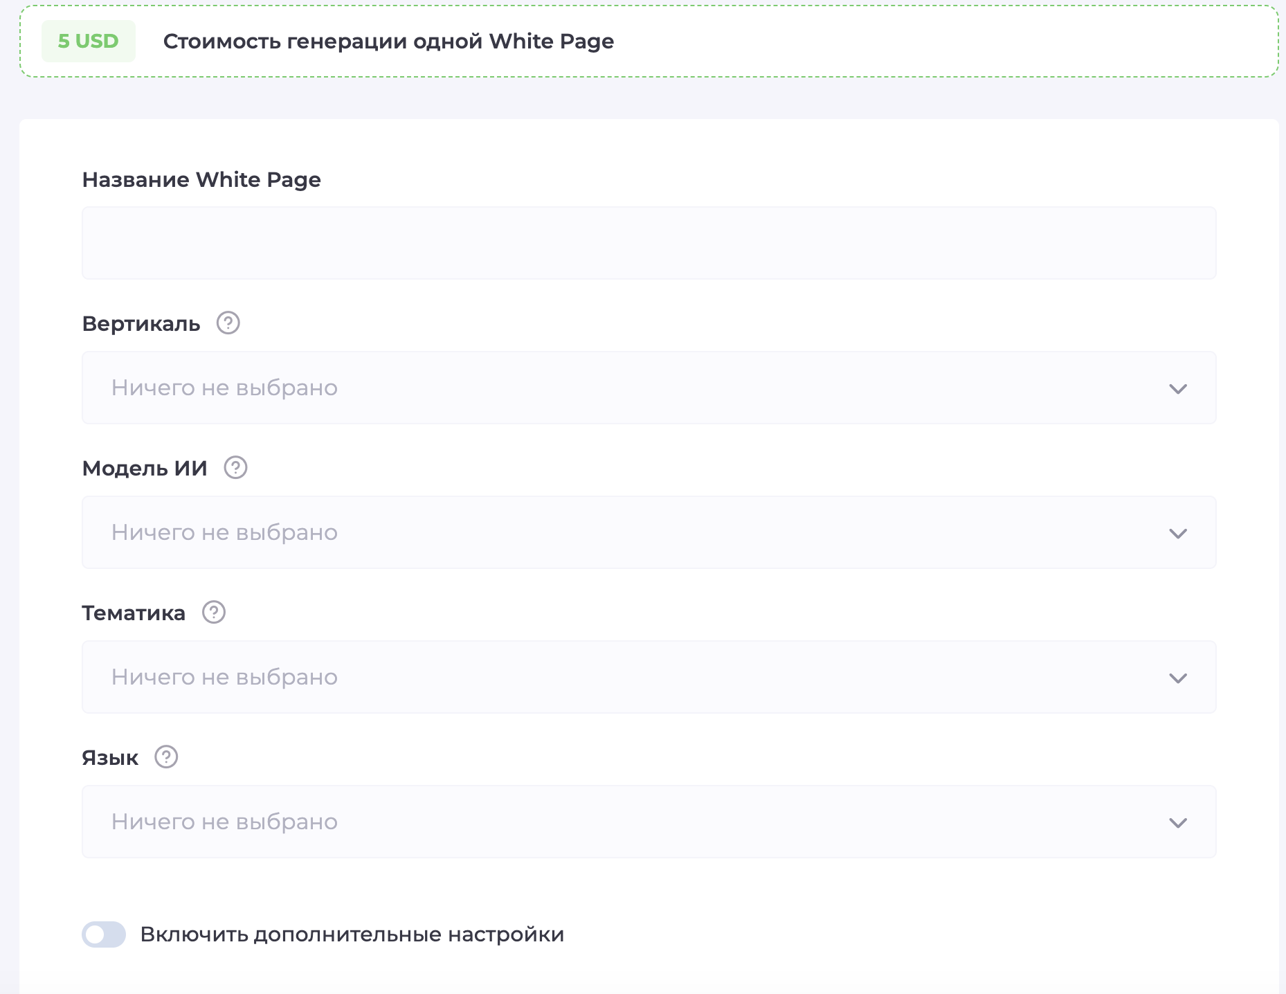Click the 'Вертикаль' field label
The image size is (1286, 994).
click(141, 324)
